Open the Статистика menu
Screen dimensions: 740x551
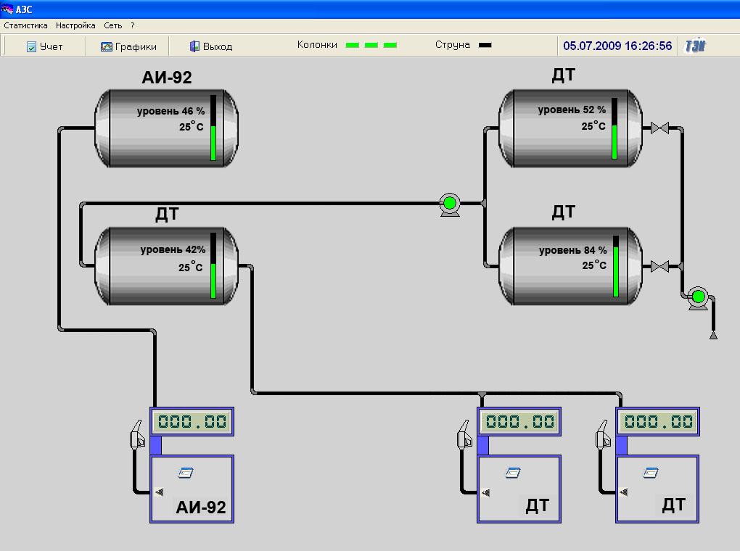point(25,25)
